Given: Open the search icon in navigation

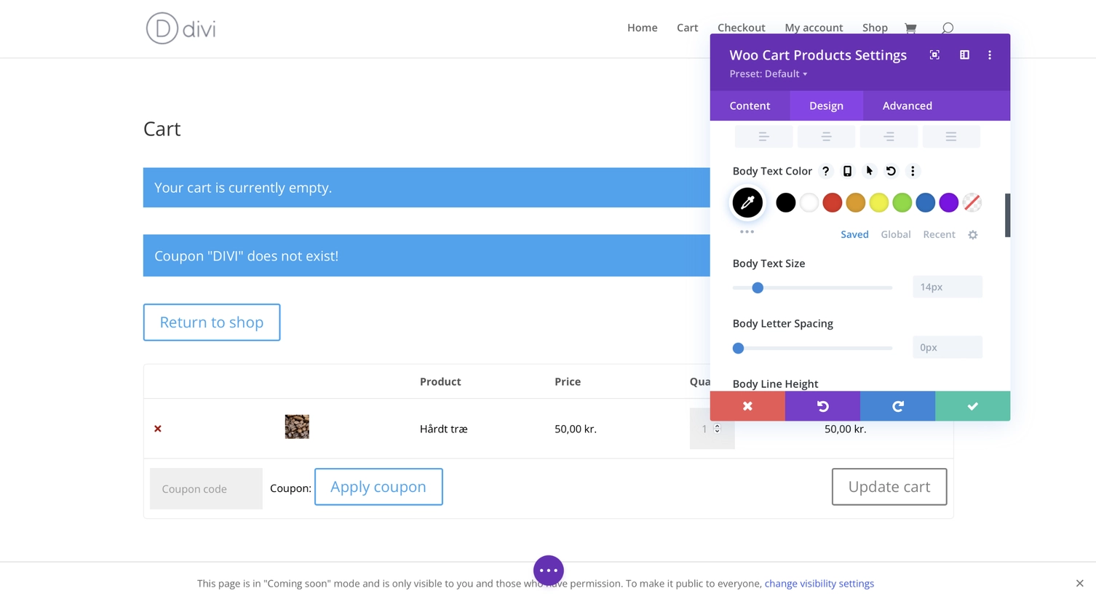Looking at the screenshot, I should [x=947, y=28].
